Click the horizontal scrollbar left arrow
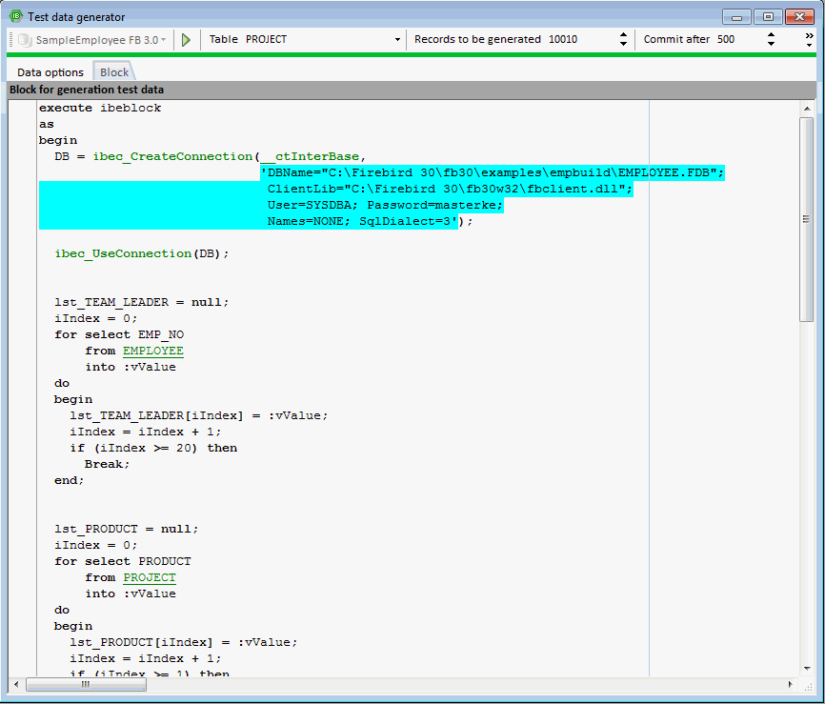 coord(16,685)
